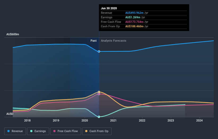Toggle the Revenue series legend button
Image resolution: width=218 pixels, height=139 pixels.
15,131
